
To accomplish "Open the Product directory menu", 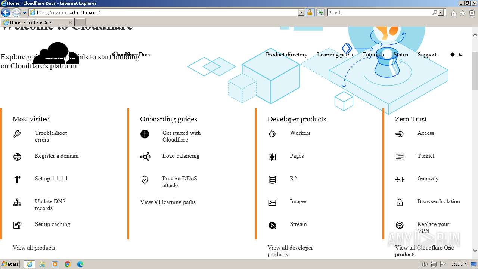I will click(286, 55).
